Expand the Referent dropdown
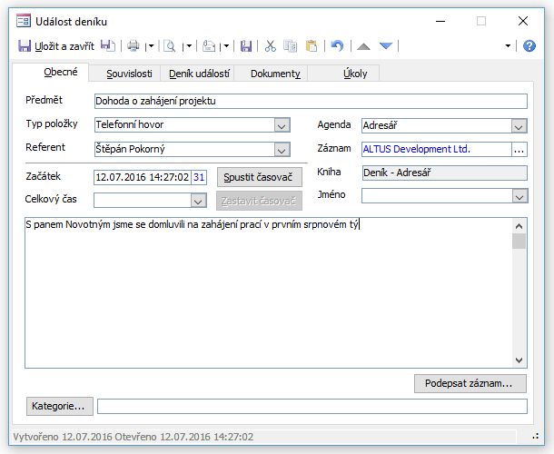Image resolution: width=554 pixels, height=454 pixels. (282, 150)
